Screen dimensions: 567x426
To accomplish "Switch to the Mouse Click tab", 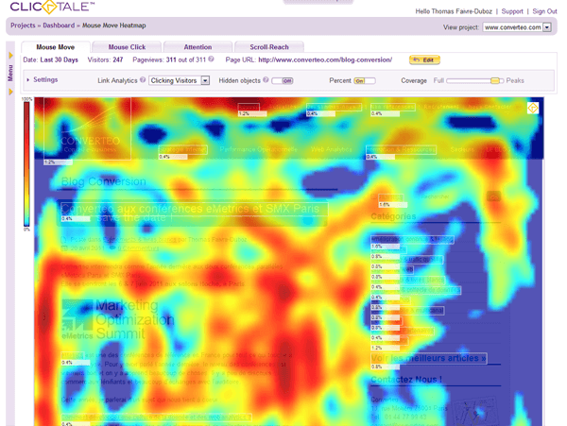I will tap(127, 47).
